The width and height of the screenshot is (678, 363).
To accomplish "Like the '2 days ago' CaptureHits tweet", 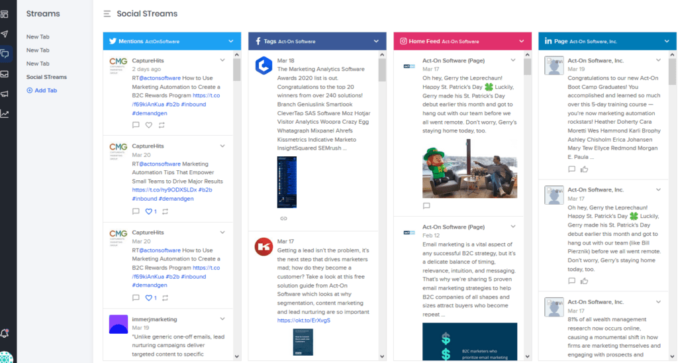I will pyautogui.click(x=149, y=125).
